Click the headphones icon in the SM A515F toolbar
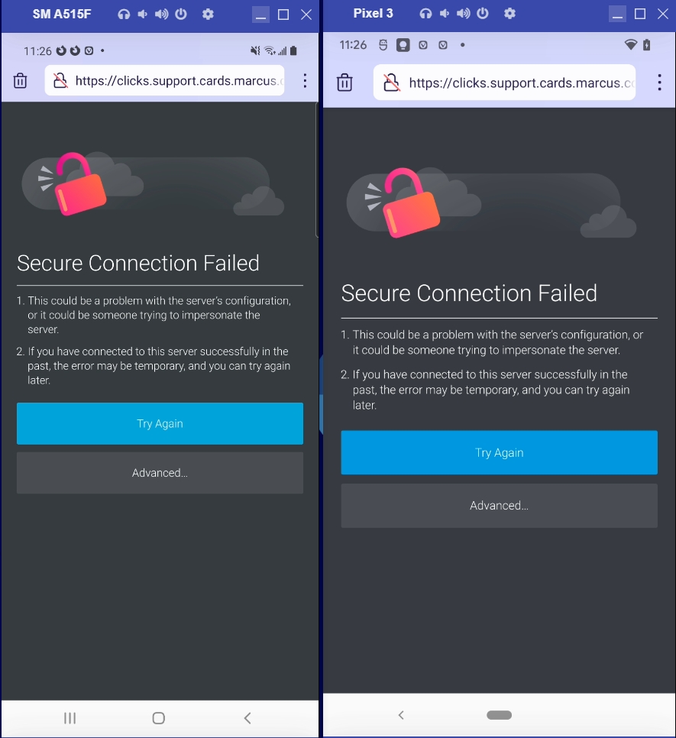Image resolution: width=676 pixels, height=738 pixels. click(x=125, y=14)
